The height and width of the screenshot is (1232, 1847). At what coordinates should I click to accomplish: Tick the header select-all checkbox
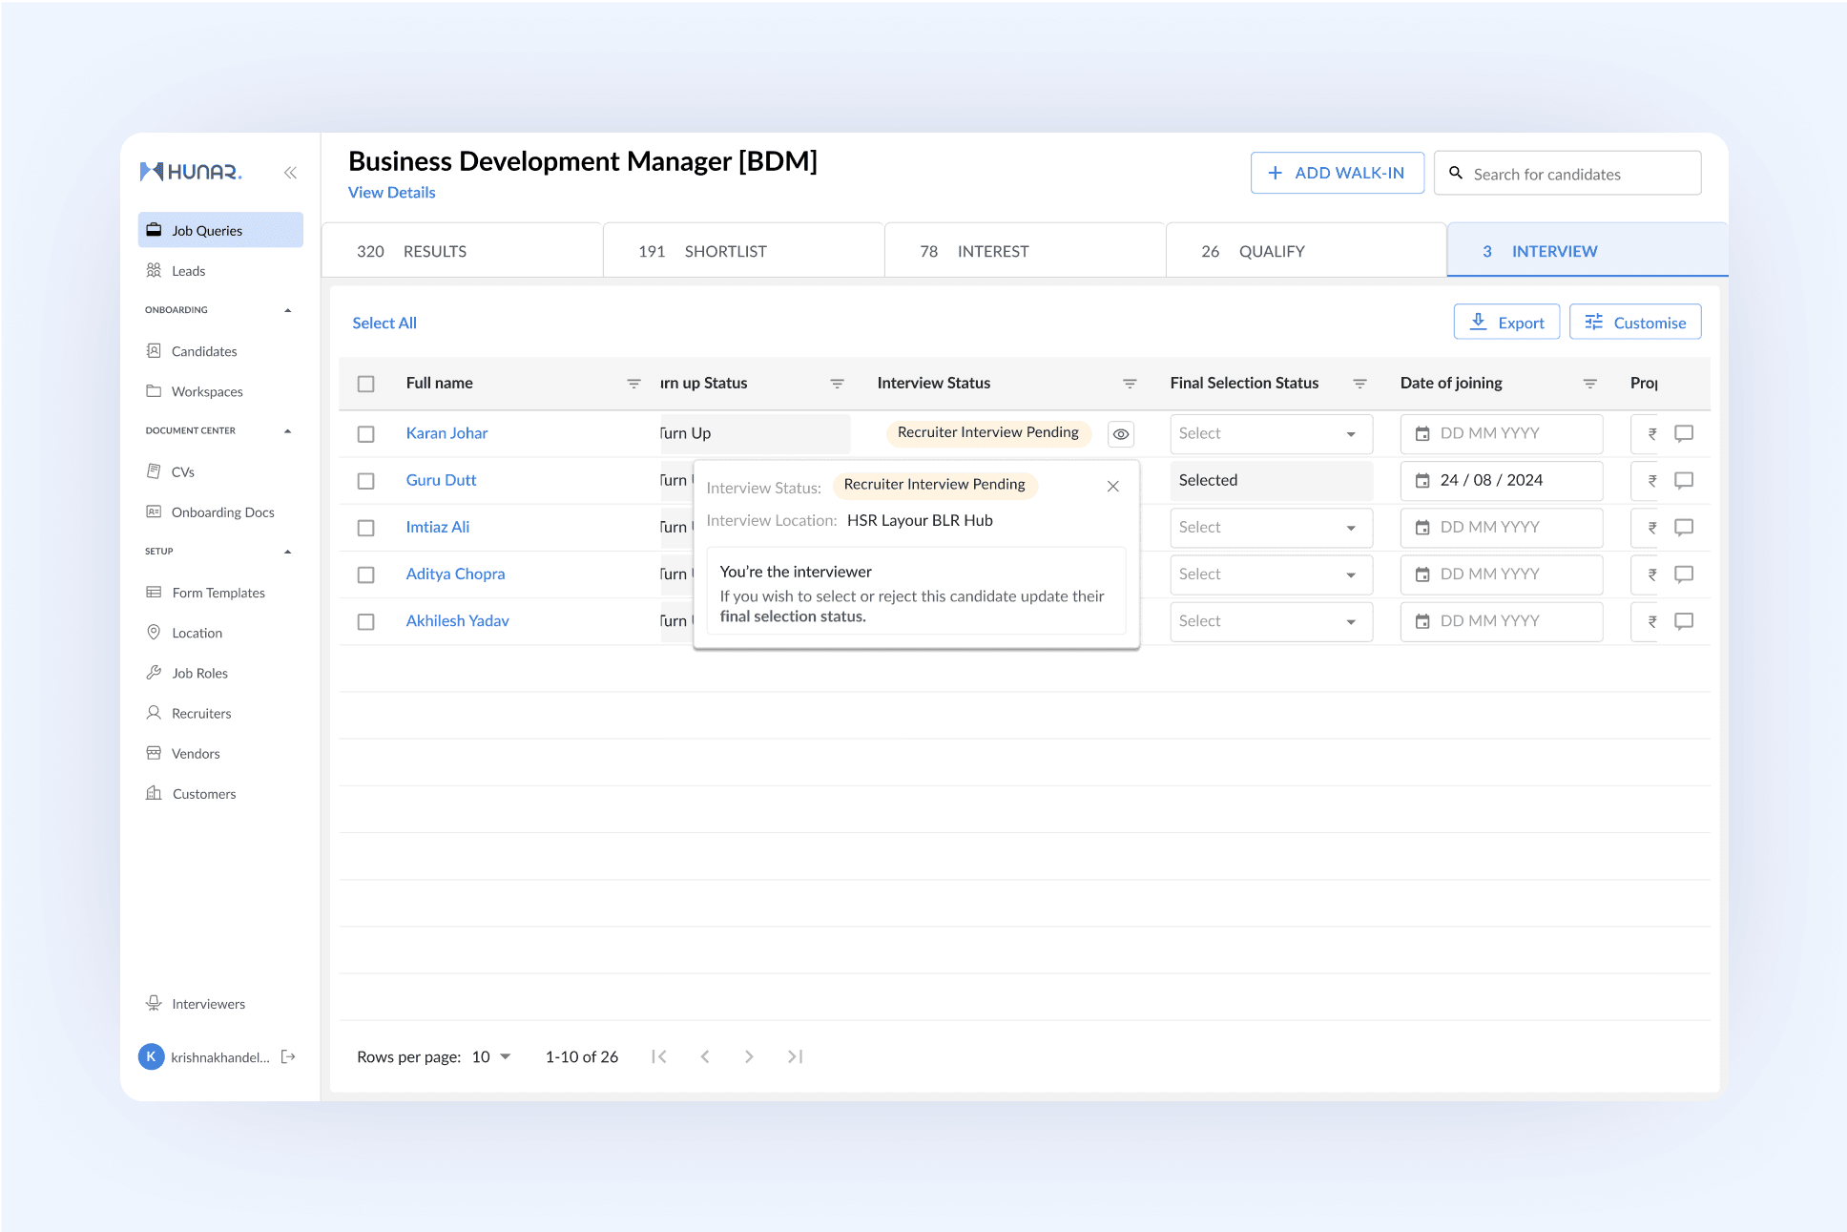365,384
